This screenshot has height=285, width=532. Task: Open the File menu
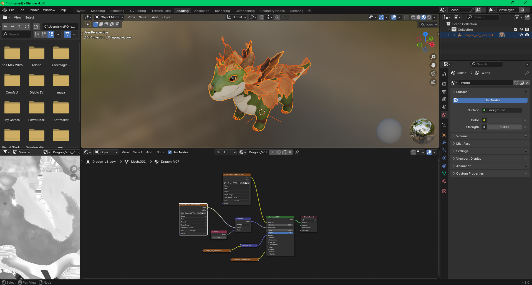click(x=12, y=10)
